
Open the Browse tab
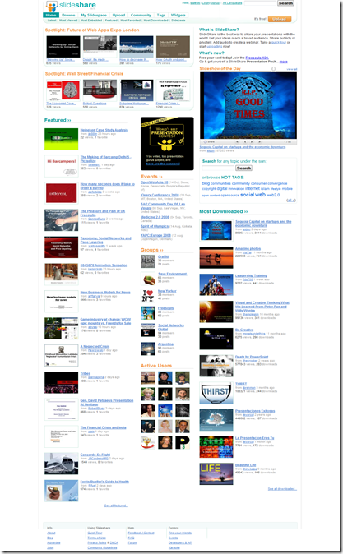click(x=68, y=15)
